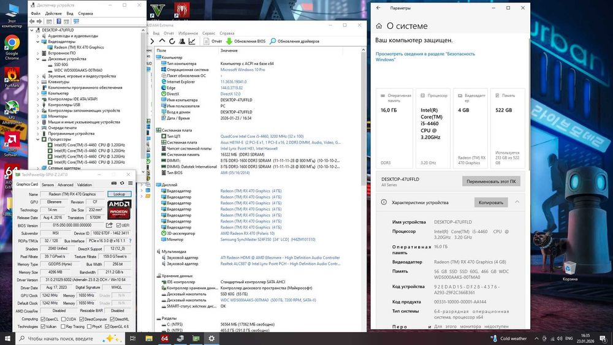Collapse Характеристики устройства section chevron
The image size is (613, 345).
[517, 202]
